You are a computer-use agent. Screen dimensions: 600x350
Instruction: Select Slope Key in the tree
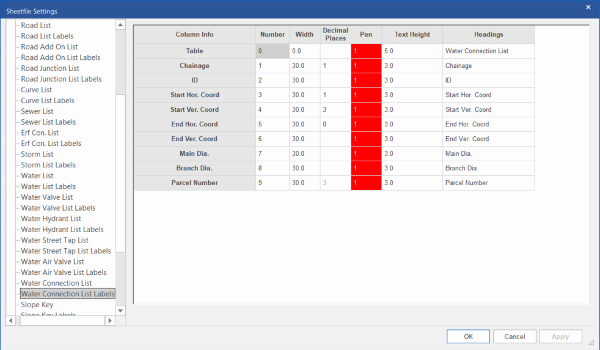click(37, 305)
